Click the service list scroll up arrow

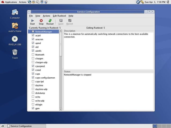[x=61, y=31]
